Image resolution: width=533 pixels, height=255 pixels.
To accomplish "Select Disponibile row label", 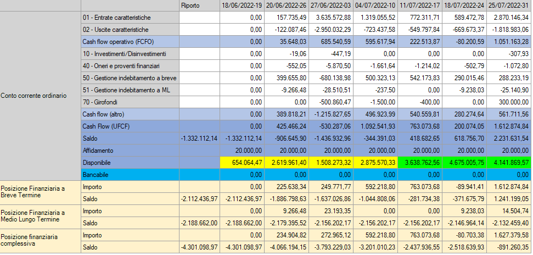I will (x=130, y=163).
